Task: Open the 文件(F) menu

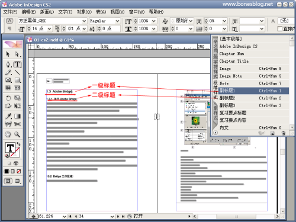Action: [x=10, y=12]
